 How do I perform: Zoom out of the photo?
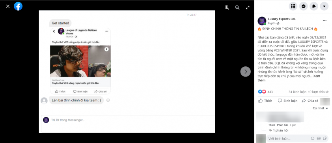pos(237,7)
